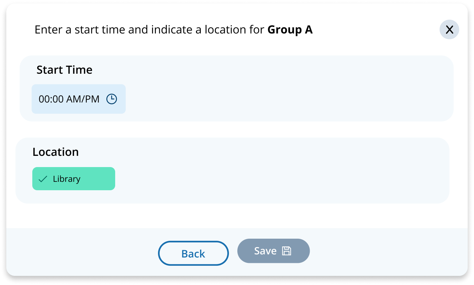Focus the 00:00 AM/PM start time field

[78, 99]
